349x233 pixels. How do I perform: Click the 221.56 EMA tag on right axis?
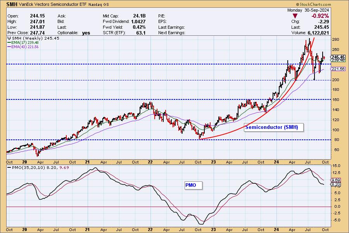click(x=338, y=69)
